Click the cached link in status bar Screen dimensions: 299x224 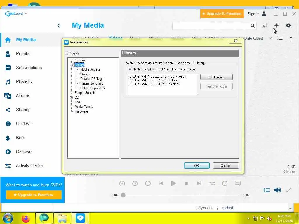click(227, 208)
